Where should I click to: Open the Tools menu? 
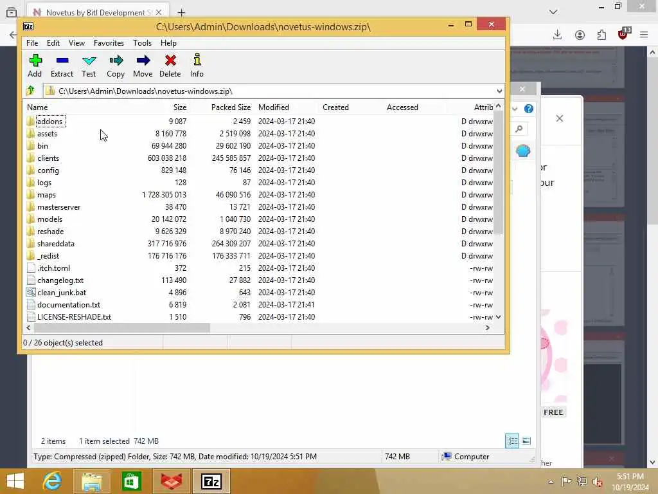[x=142, y=43]
